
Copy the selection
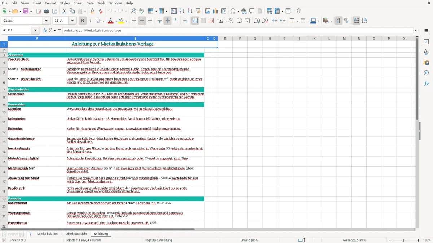pyautogui.click(x=72, y=11)
